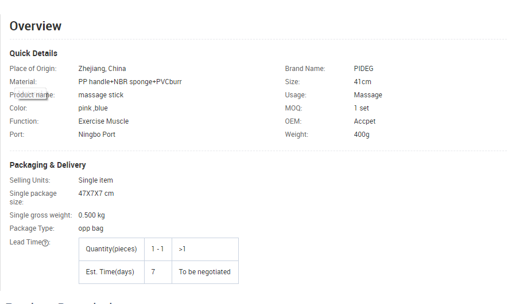Screen dimensions: 508x304
Task: Select the 0.500 kg gross weight value
Action: coord(92,215)
